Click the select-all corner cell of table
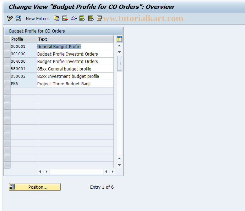The image size is (245, 211). (x=7, y=39)
